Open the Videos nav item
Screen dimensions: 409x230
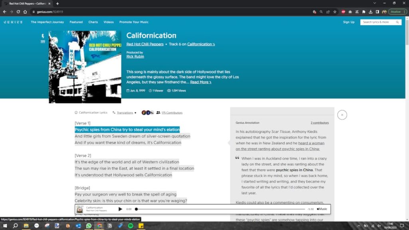point(109,22)
